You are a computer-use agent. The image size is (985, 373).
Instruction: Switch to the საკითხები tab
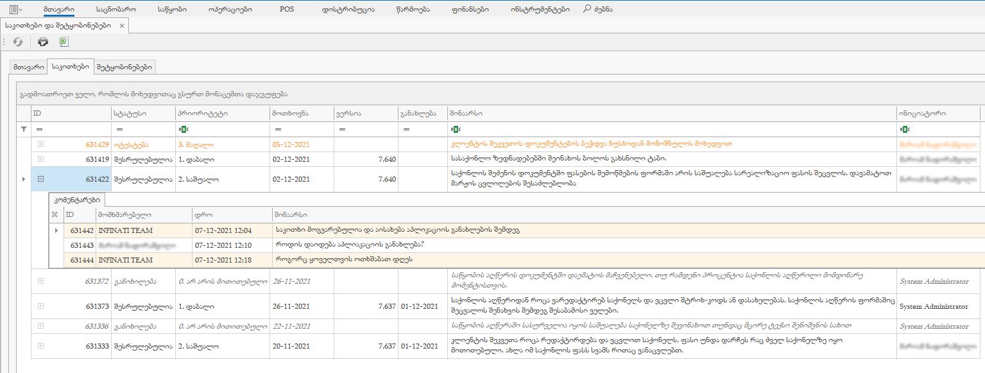[71, 65]
